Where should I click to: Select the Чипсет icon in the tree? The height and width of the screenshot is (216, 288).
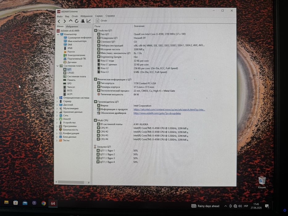pos(65,87)
